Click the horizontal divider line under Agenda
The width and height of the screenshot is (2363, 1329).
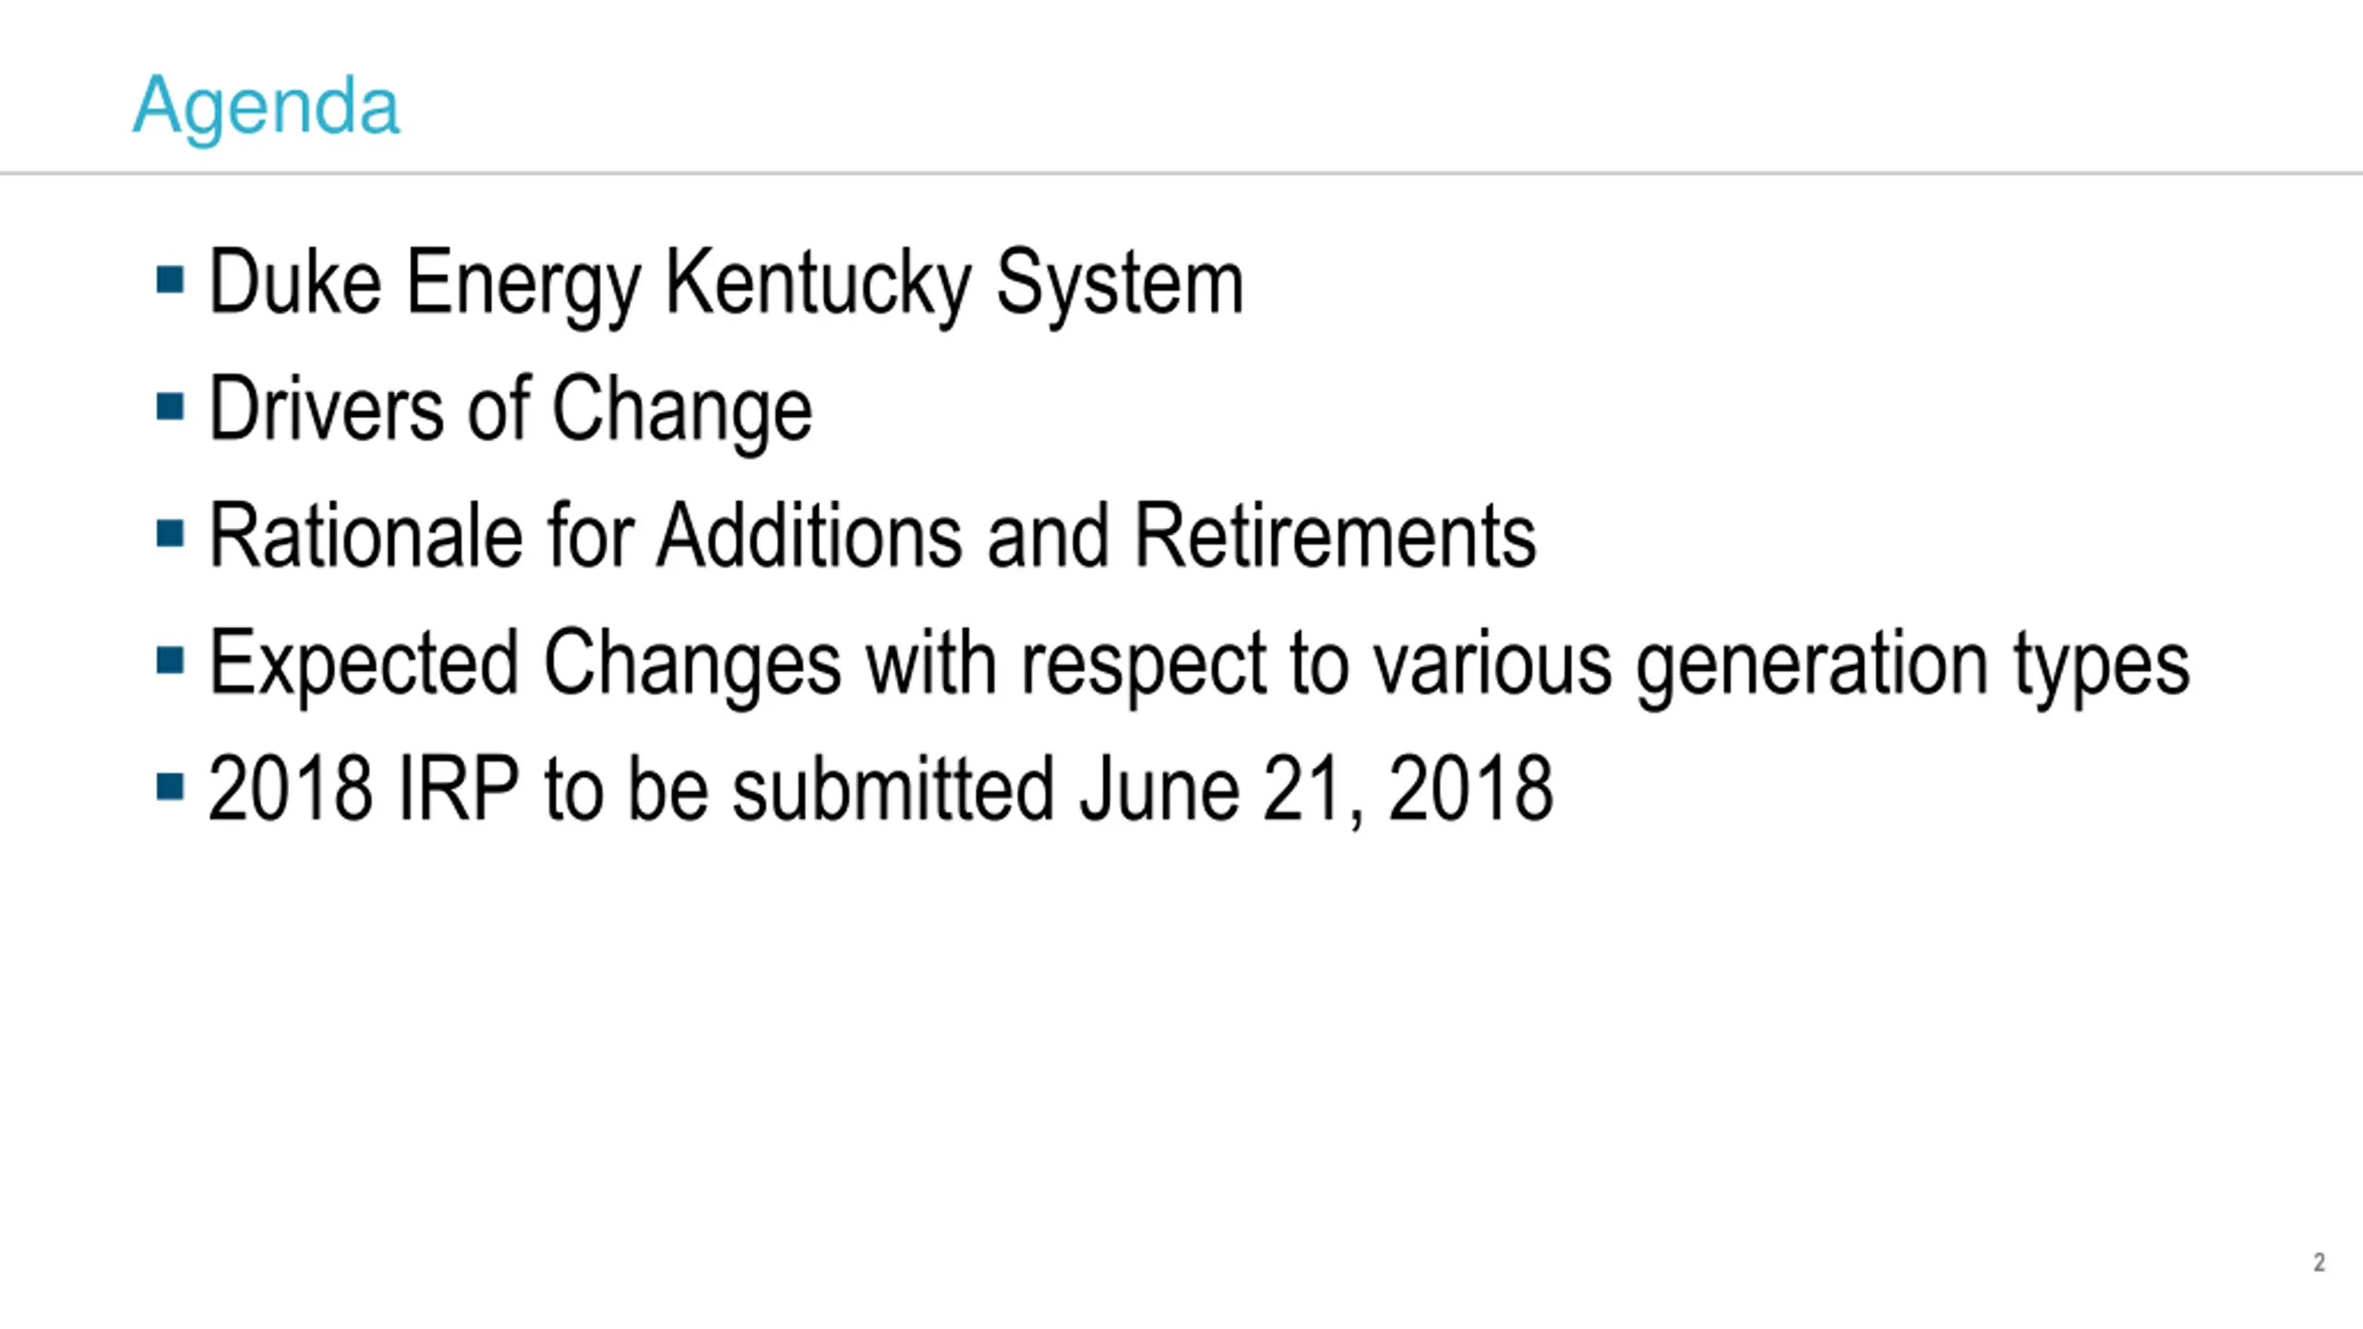tap(1181, 173)
